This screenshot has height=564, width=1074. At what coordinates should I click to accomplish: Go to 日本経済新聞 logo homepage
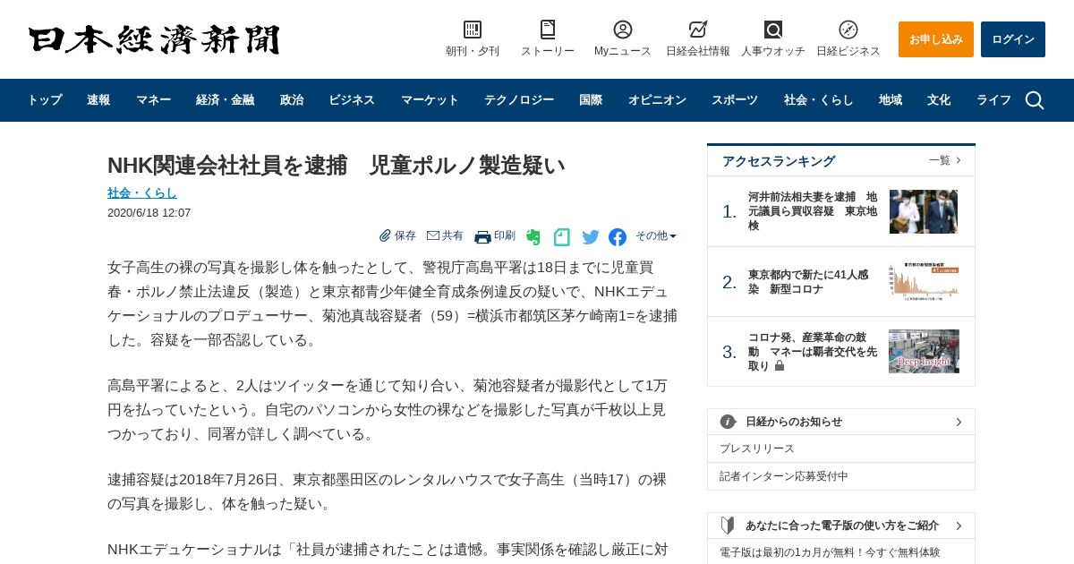pos(154,39)
